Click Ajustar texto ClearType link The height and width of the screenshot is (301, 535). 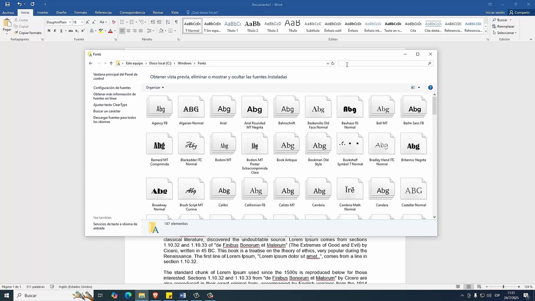click(x=110, y=105)
